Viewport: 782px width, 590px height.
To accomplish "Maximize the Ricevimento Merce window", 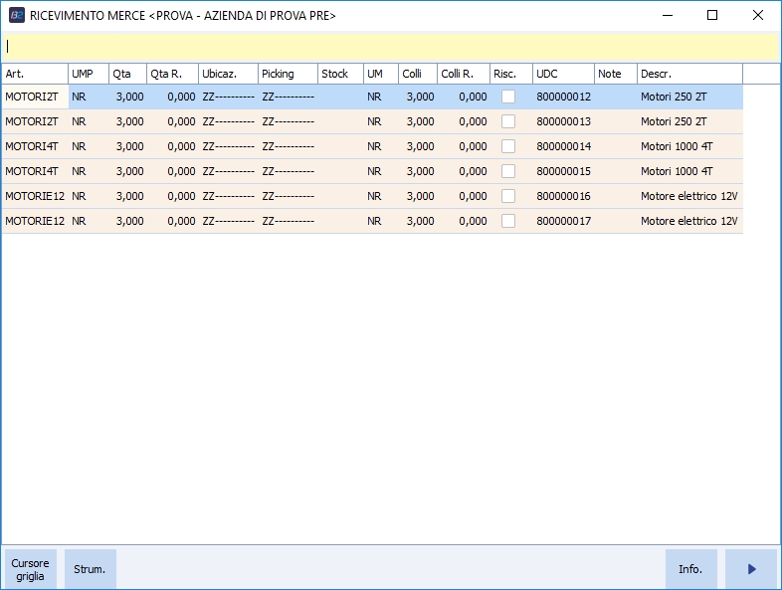I will click(x=712, y=15).
